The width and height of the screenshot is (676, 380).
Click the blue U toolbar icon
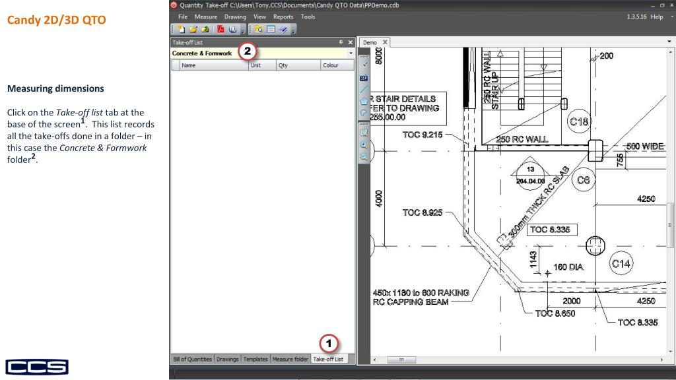(233, 29)
